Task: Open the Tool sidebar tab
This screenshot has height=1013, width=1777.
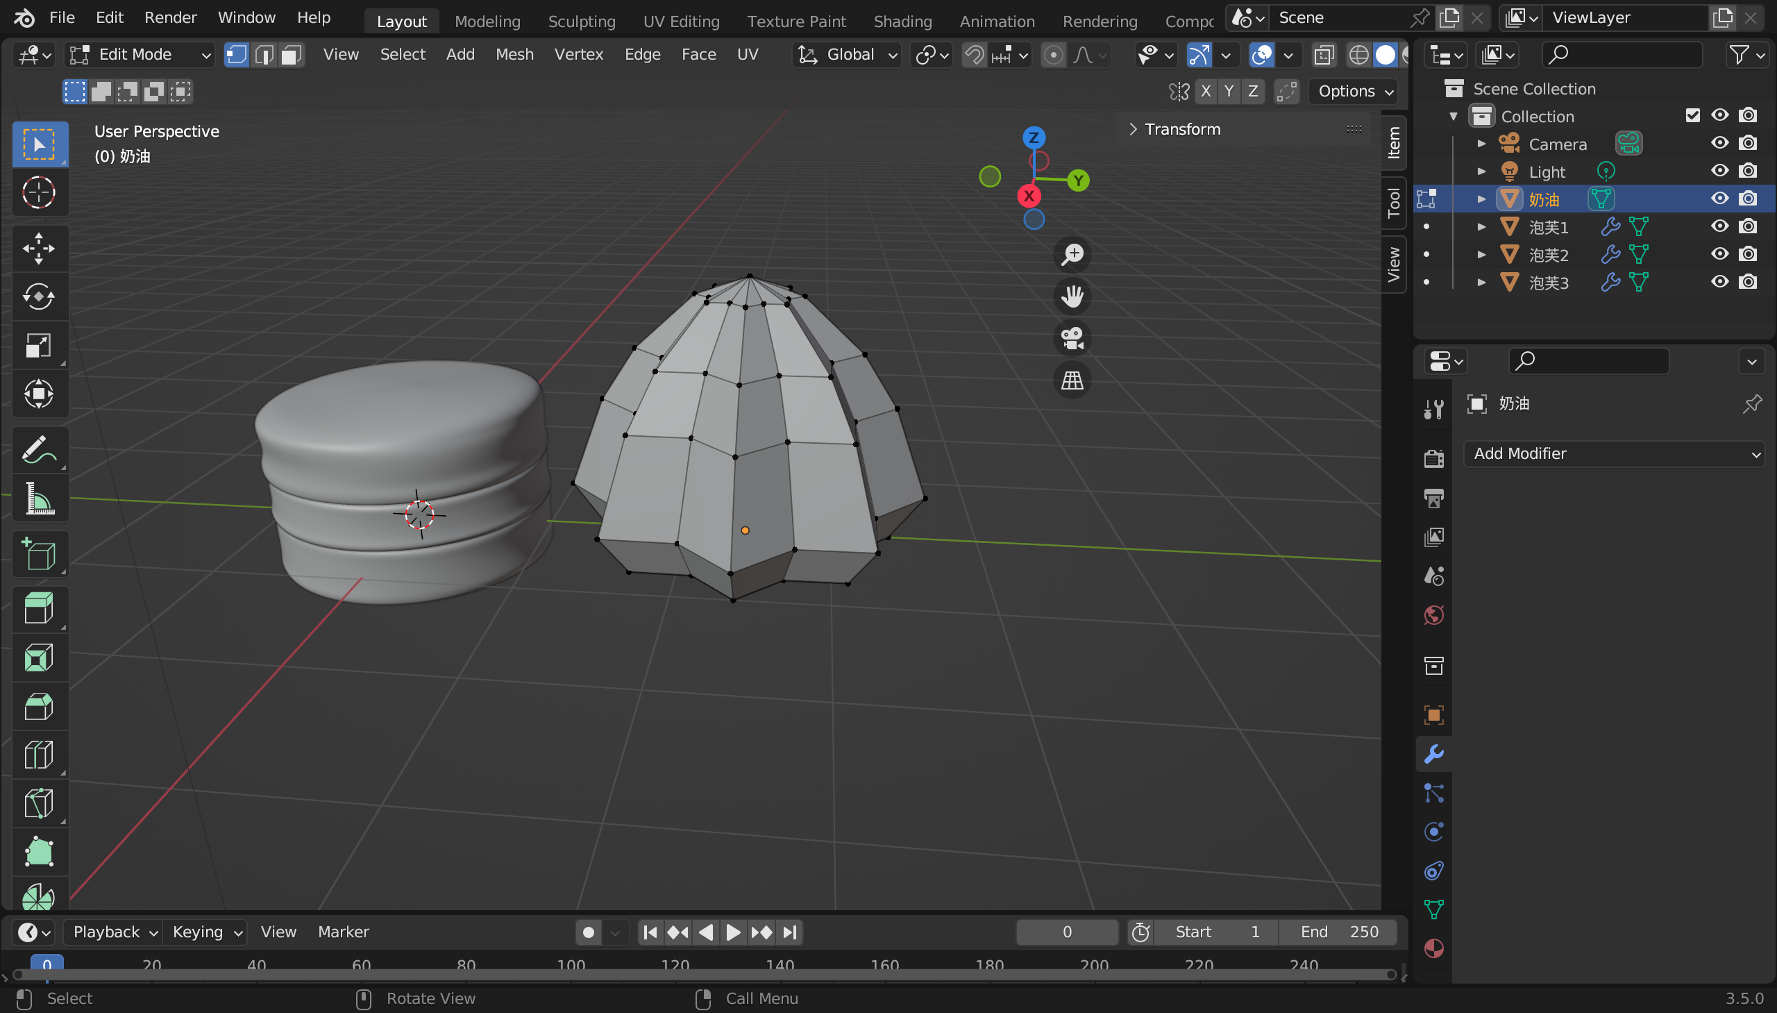Action: 1393,203
